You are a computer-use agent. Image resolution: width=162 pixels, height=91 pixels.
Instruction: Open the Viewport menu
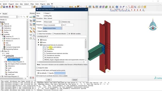[x=11, y=4]
